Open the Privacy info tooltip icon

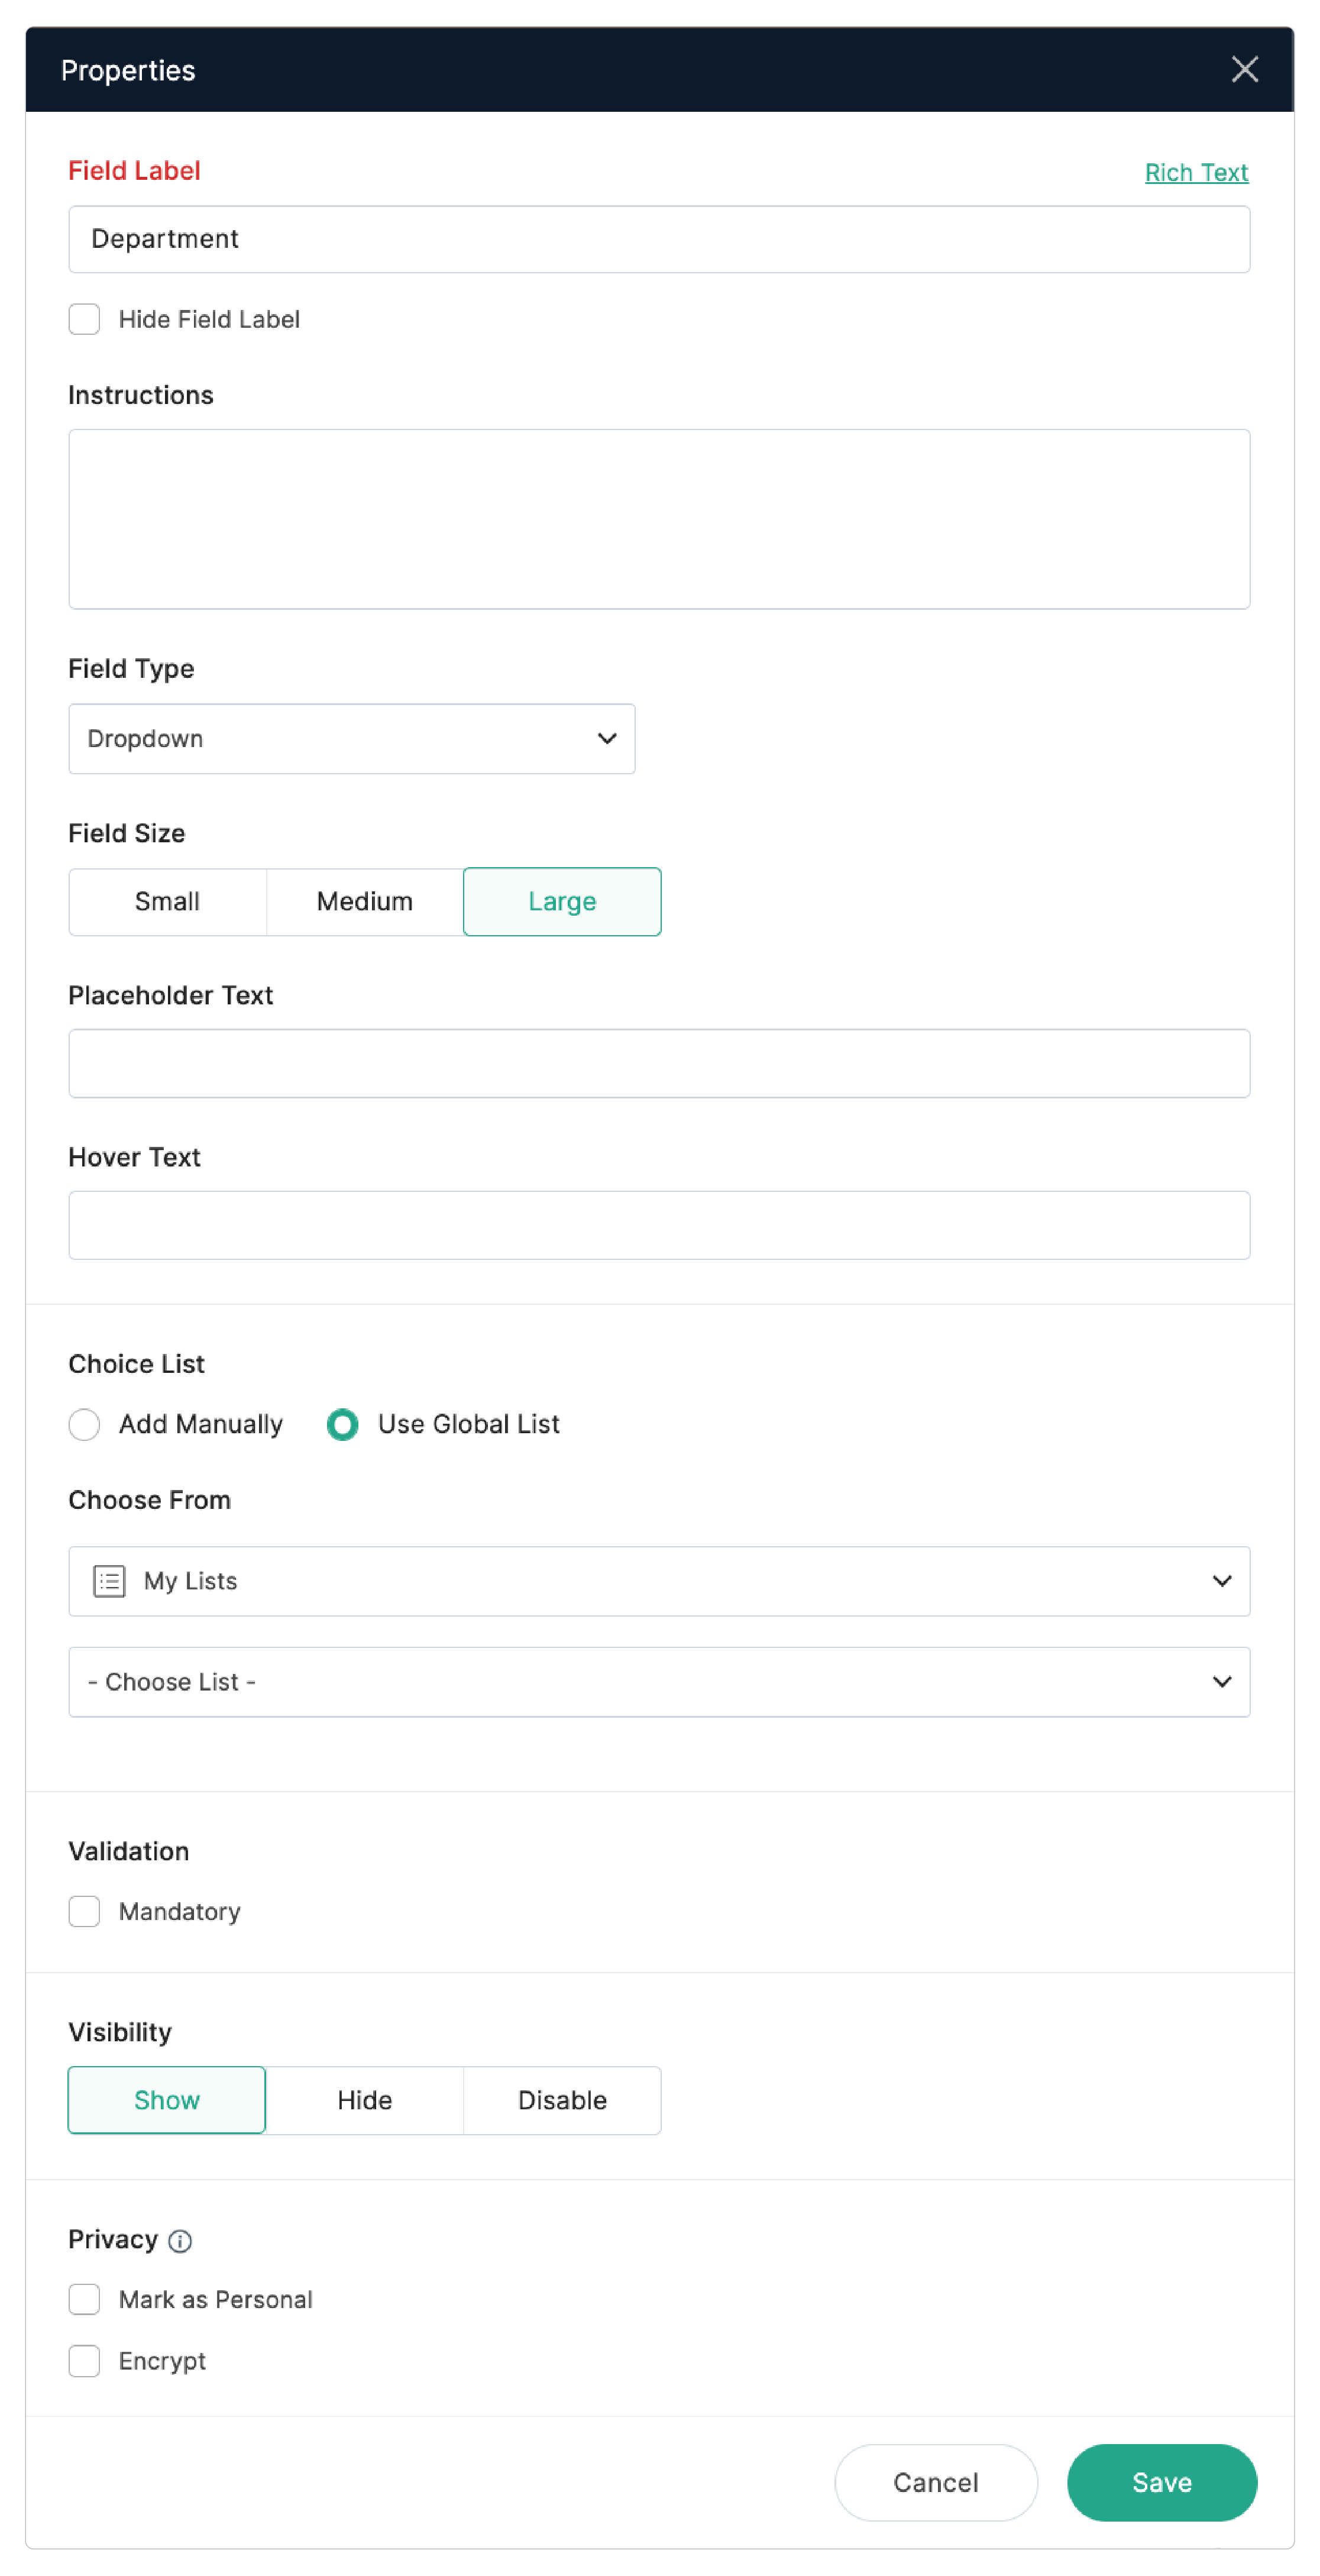coord(180,2240)
